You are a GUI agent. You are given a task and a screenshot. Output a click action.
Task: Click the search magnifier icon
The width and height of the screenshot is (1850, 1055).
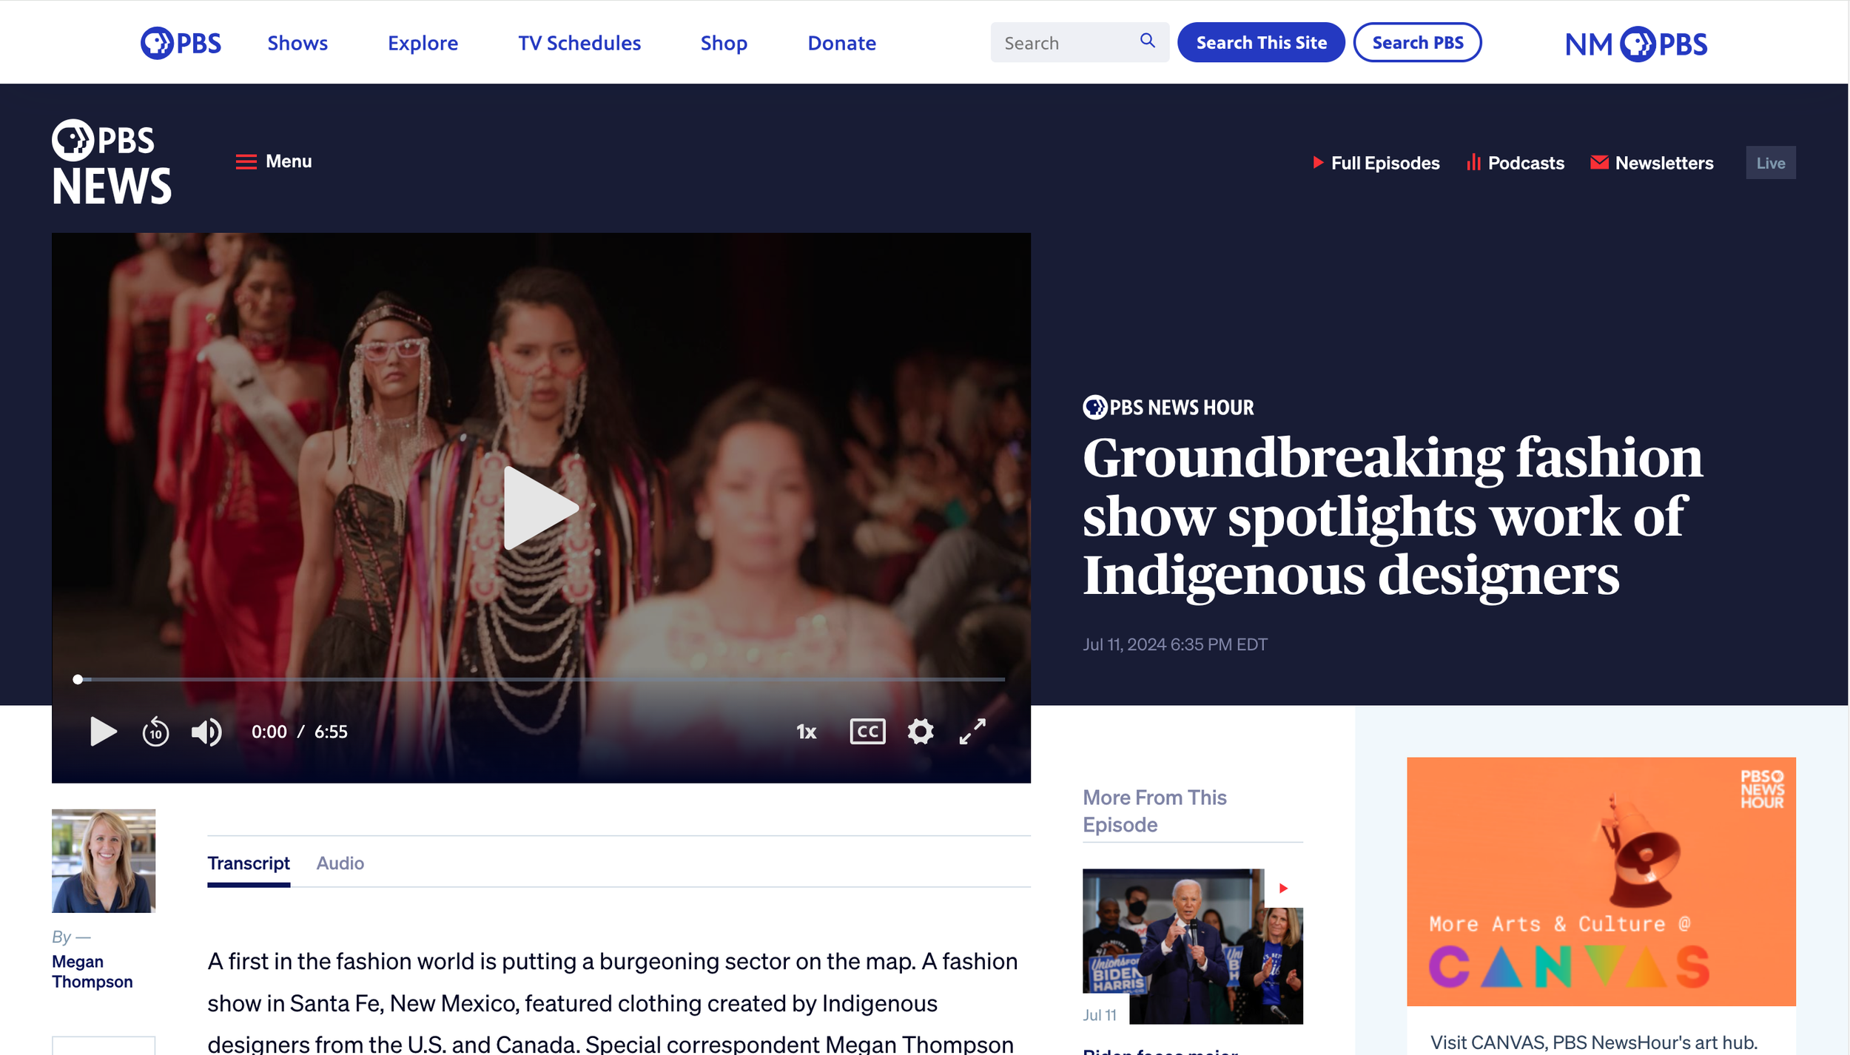(1147, 41)
